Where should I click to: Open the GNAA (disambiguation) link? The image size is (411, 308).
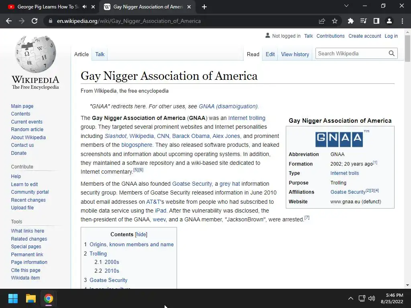pos(228,106)
